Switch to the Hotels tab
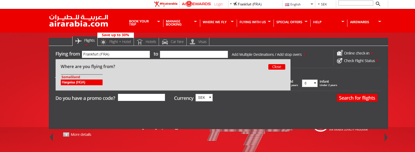 pyautogui.click(x=146, y=42)
